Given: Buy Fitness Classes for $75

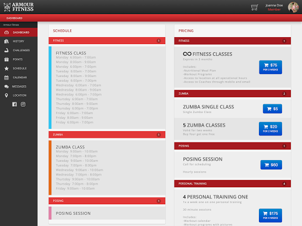Looking at the screenshot, I should click(x=270, y=67).
